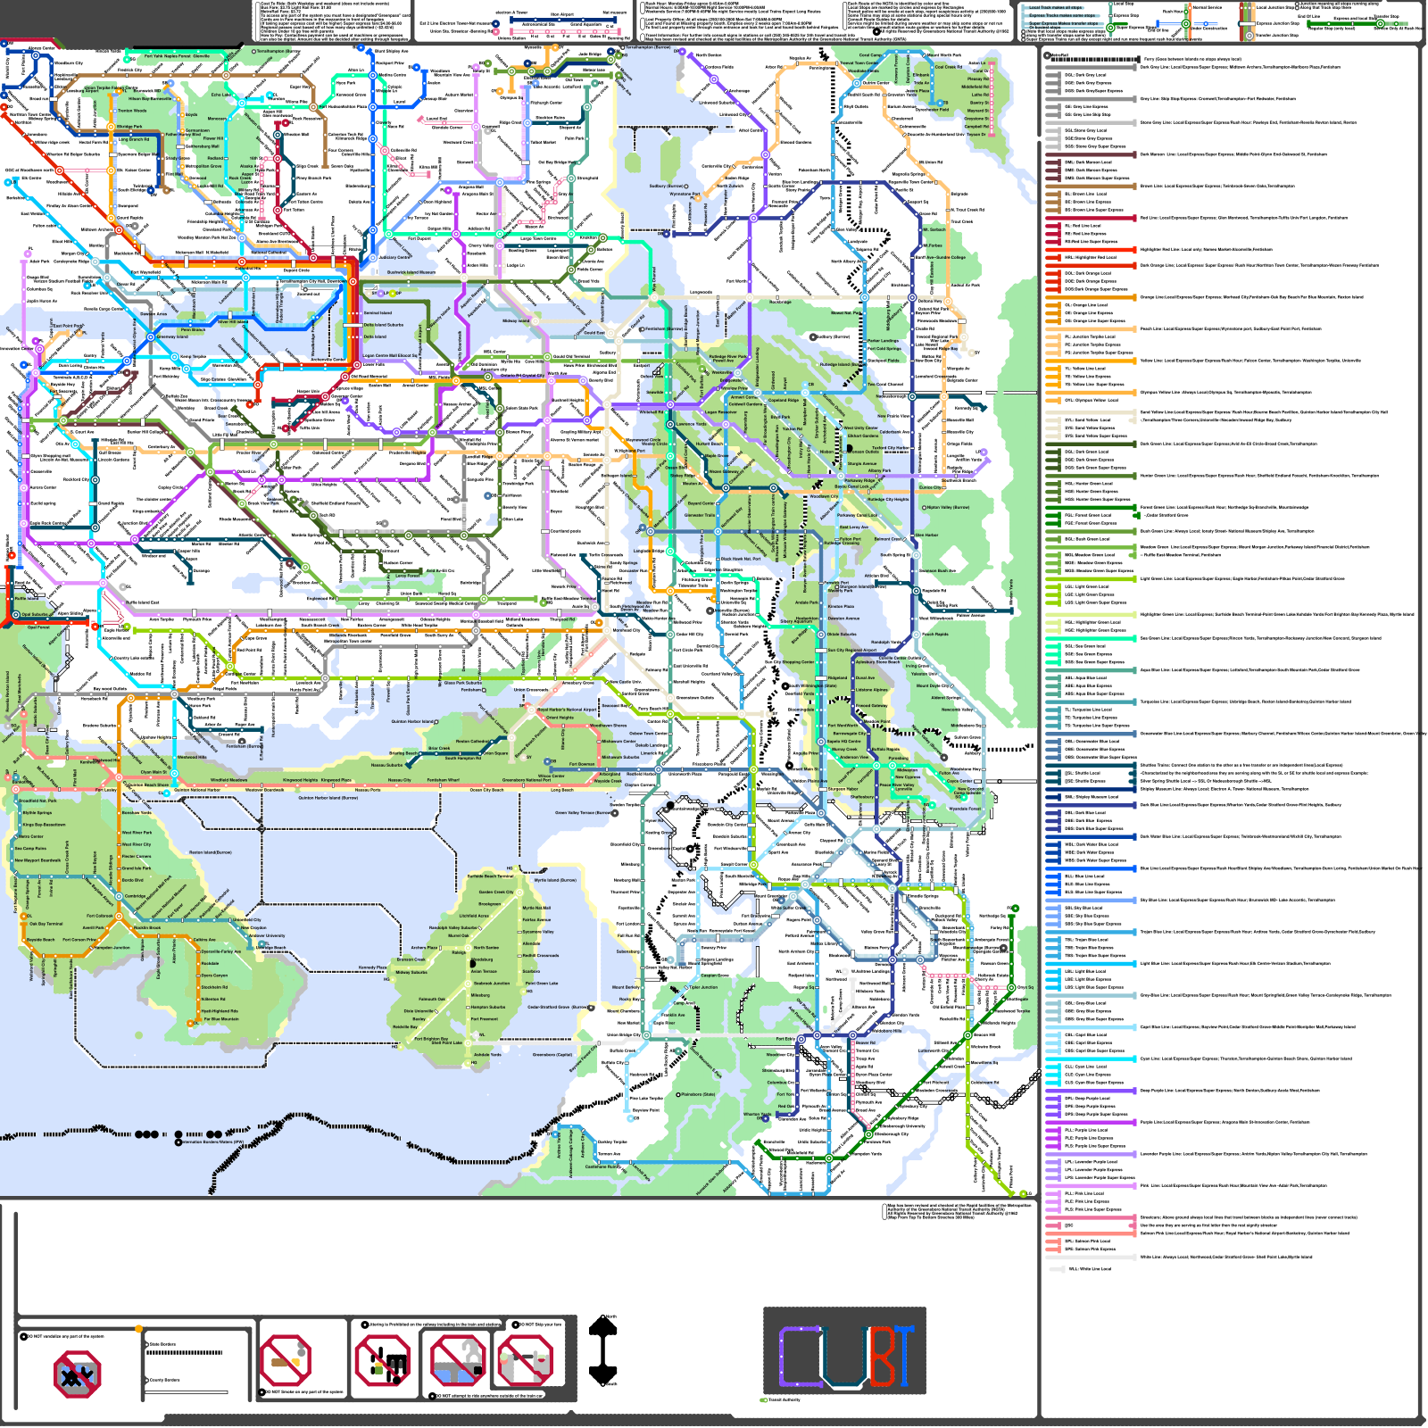Click the Opal Forest station label
This screenshot has height=1428, width=1428.
pyautogui.click(x=38, y=627)
